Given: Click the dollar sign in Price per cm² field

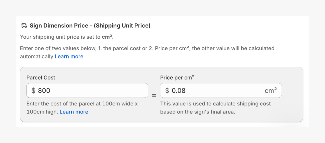Looking at the screenshot, I should pyautogui.click(x=167, y=91).
